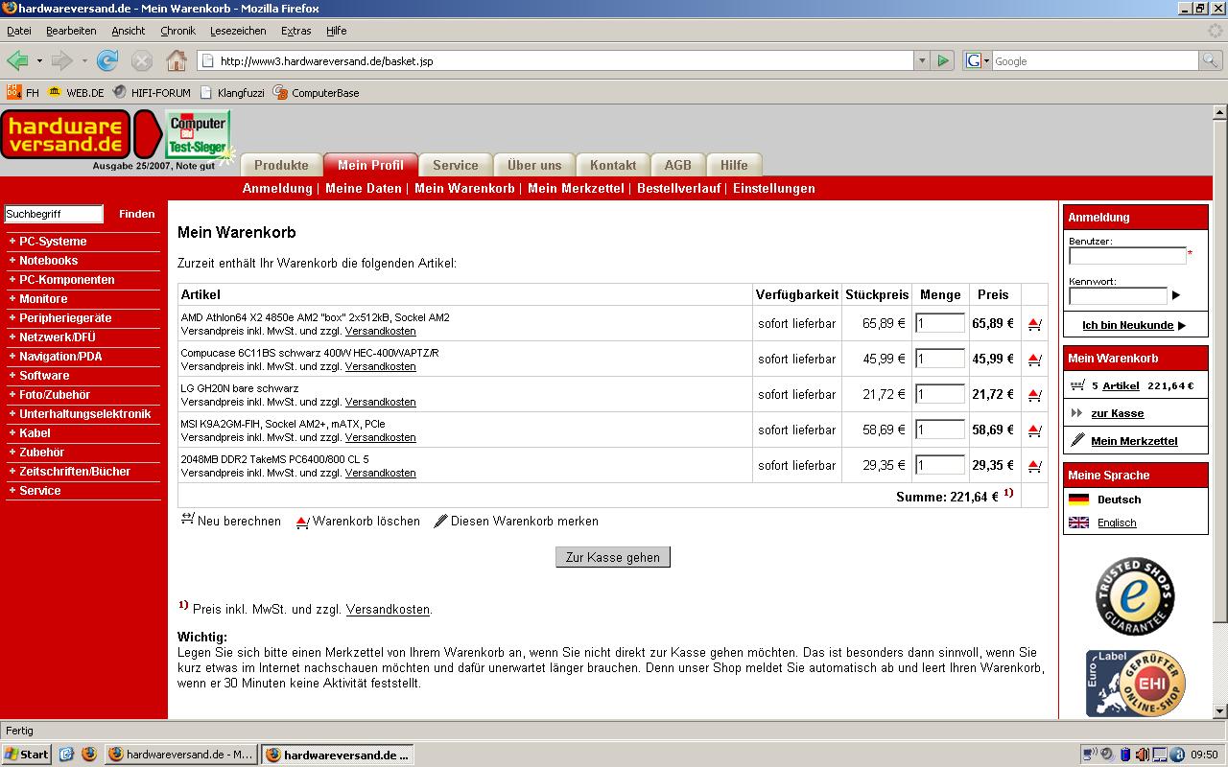The width and height of the screenshot is (1228, 767).
Task: Click the Zur Kasse gehen button
Action: (x=613, y=557)
